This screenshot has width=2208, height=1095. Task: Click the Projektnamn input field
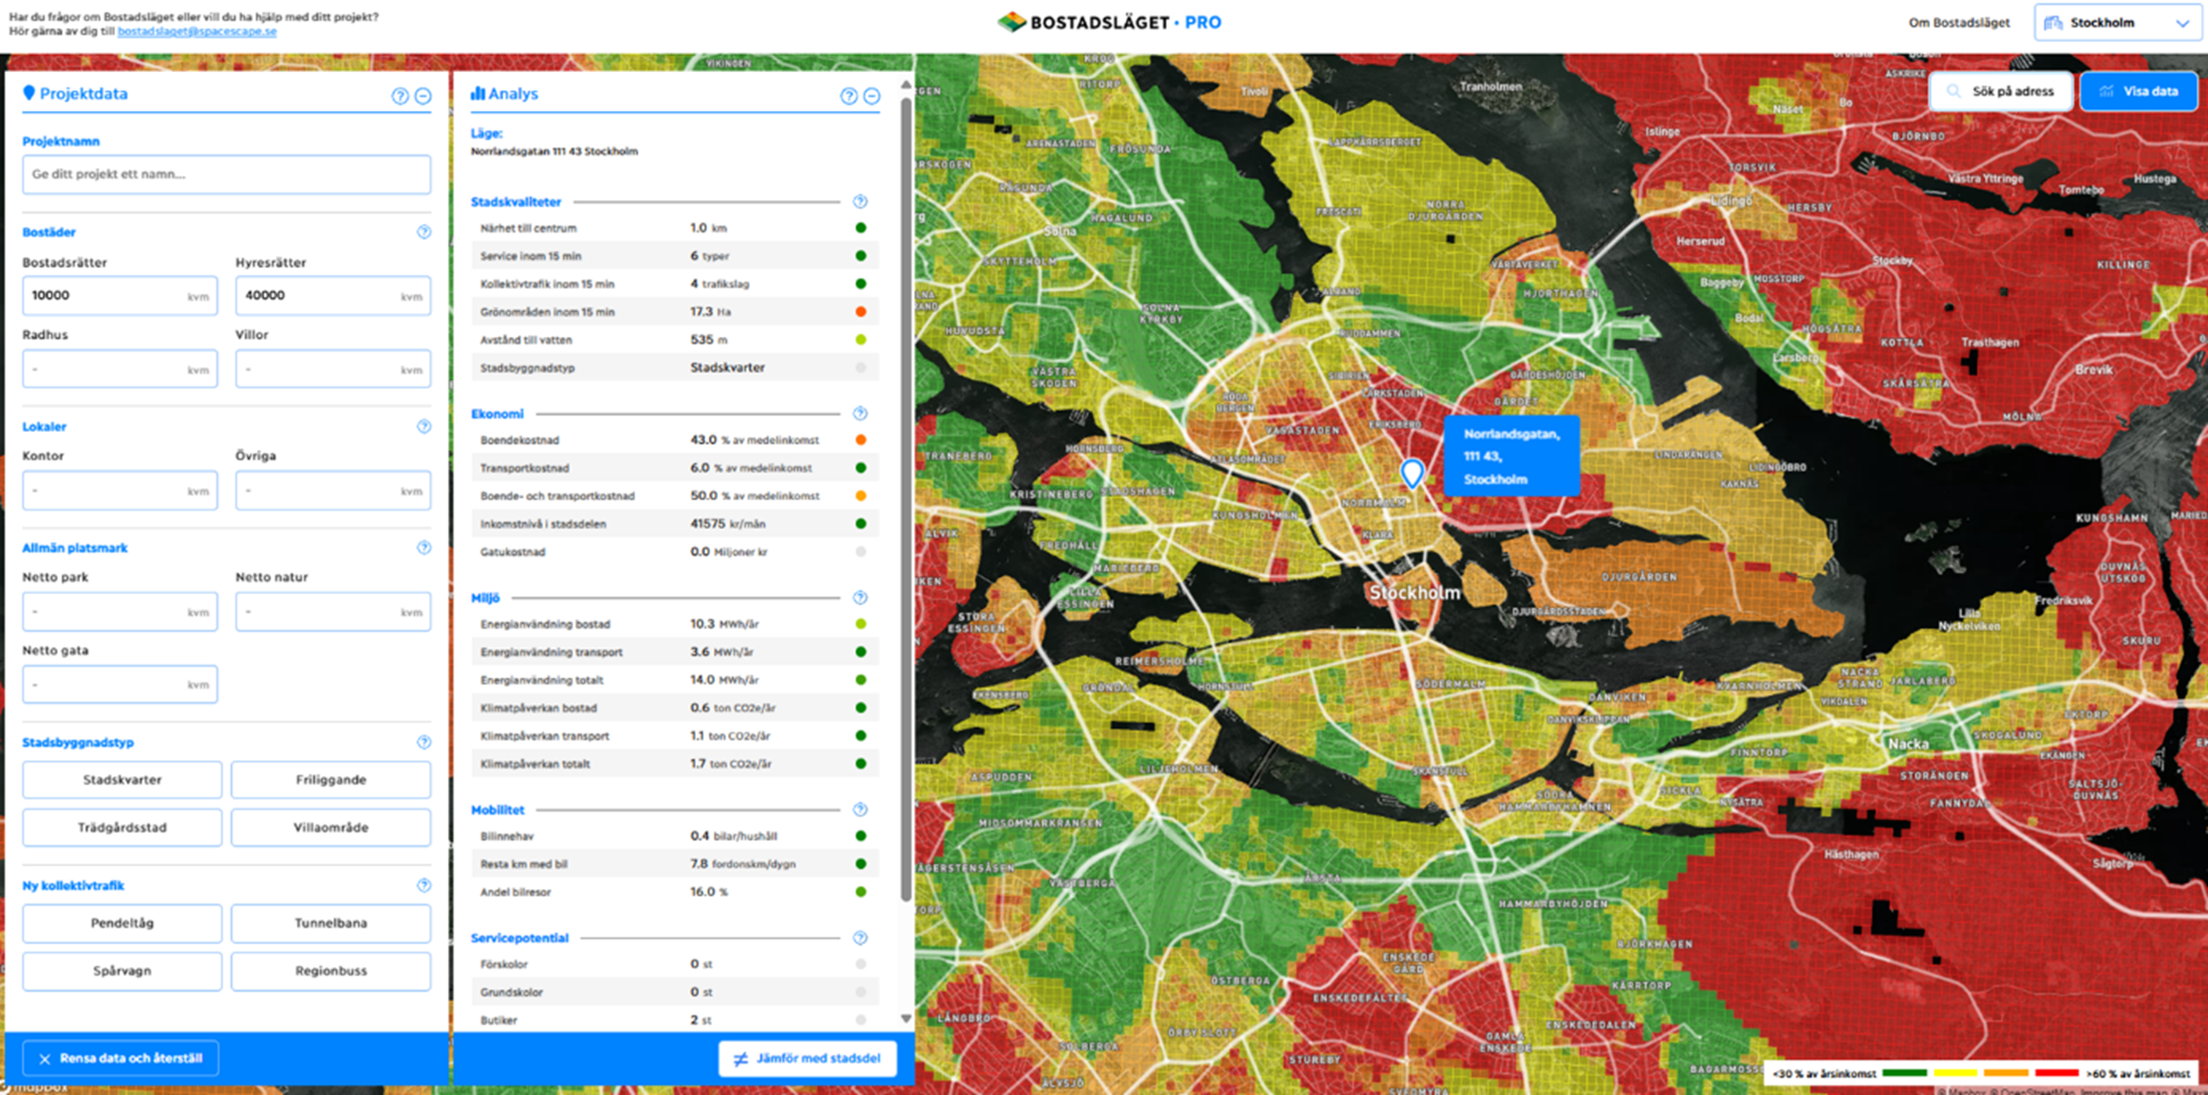point(226,175)
